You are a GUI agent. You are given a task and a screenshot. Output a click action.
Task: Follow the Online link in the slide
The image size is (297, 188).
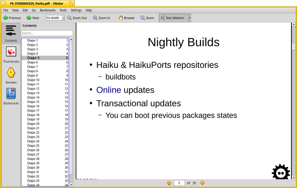pos(108,90)
